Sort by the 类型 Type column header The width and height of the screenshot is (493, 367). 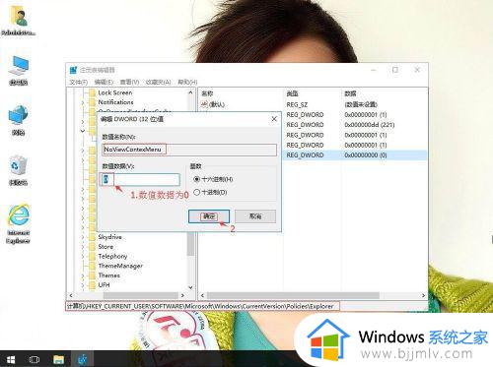click(x=292, y=93)
